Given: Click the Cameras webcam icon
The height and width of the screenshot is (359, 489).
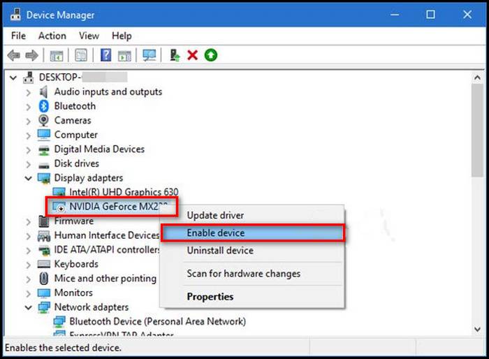Looking at the screenshot, I should [43, 120].
